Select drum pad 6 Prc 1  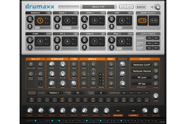[x=67, y=41]
